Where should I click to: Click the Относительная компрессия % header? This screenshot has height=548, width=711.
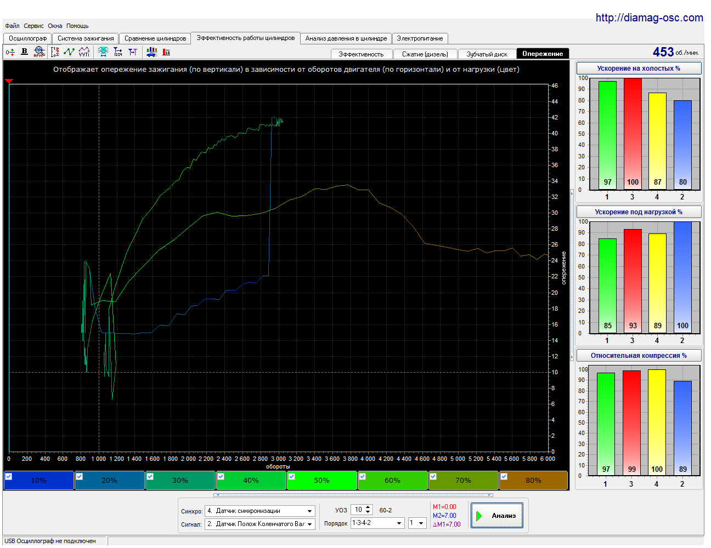(639, 356)
